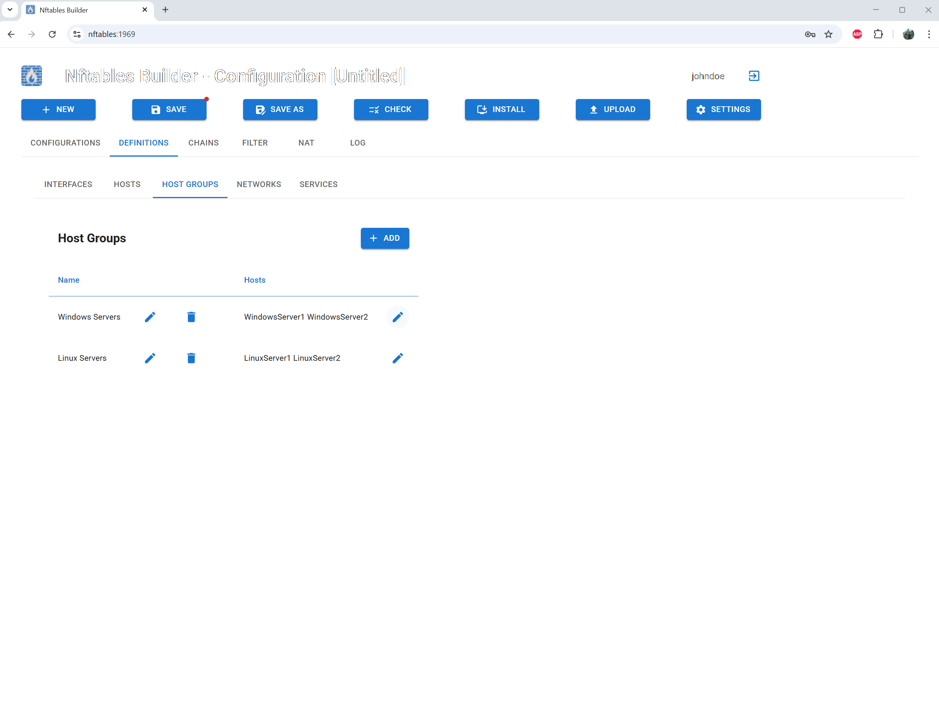Click the Save icon button
Viewport: 939px width, 717px height.
(155, 109)
